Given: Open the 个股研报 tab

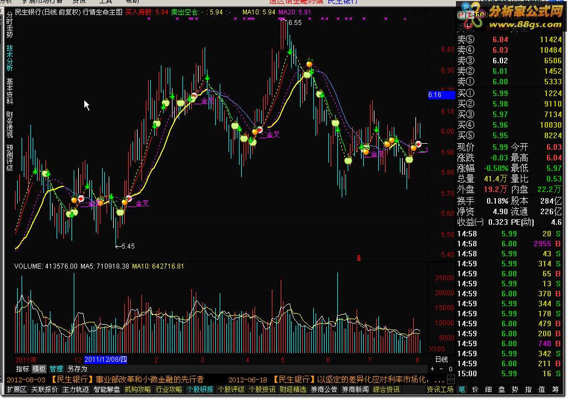Looking at the screenshot, I should coord(200,390).
